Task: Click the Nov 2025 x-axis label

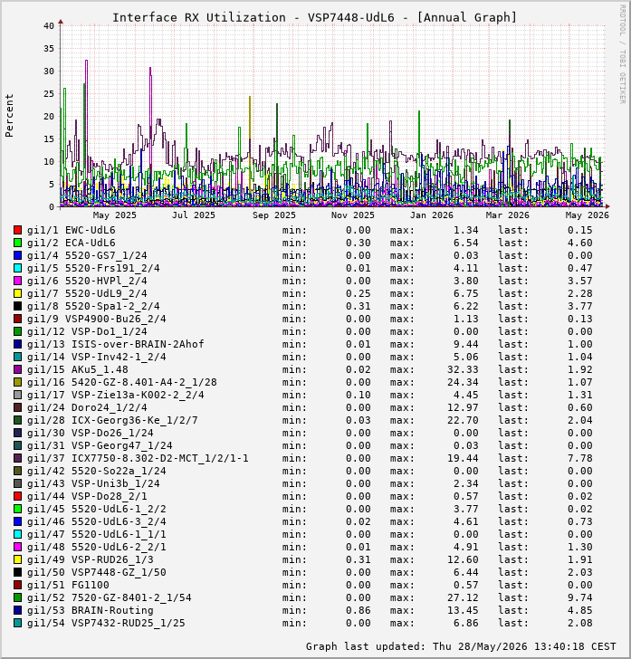Action: 353,215
